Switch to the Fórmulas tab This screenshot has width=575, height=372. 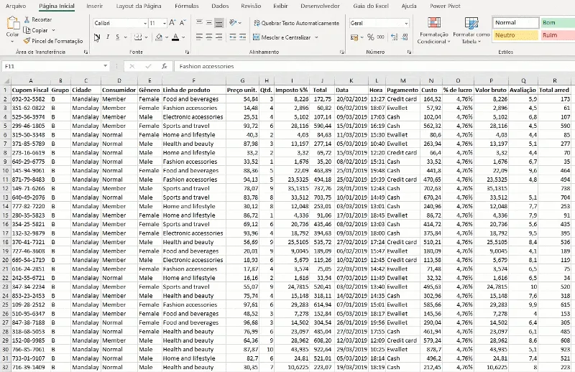pyautogui.click(x=187, y=6)
